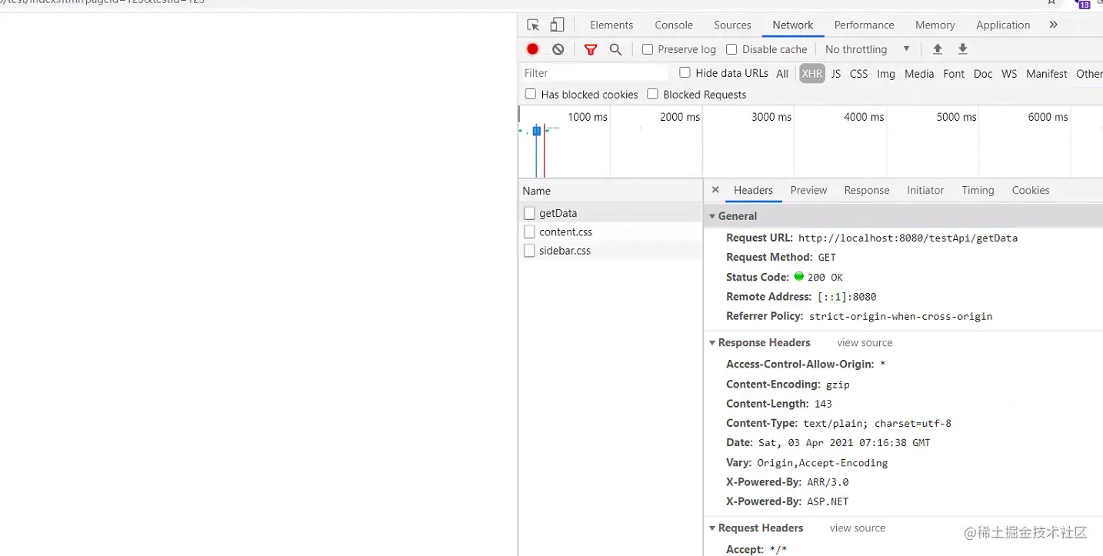
Task: Open the extension icon with badge 13
Action: [x=1083, y=4]
